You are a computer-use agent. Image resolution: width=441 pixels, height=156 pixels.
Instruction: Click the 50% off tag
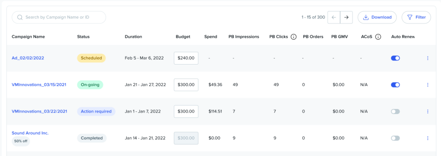click(21, 141)
